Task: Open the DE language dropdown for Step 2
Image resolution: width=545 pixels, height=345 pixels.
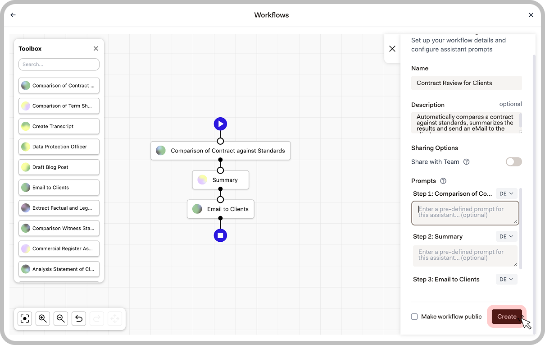Action: [x=506, y=236]
